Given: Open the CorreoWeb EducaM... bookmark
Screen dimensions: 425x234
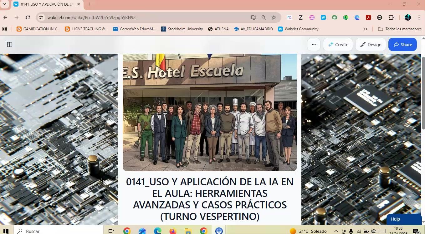Looking at the screenshot, I should pos(134,29).
